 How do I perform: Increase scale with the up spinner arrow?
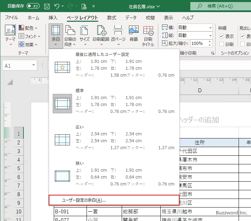point(210,42)
